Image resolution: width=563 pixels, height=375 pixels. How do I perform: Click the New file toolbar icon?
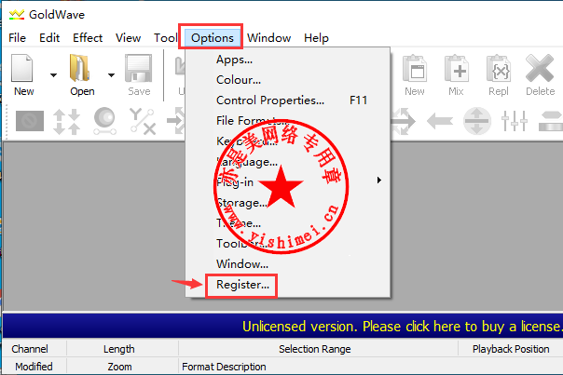(23, 68)
